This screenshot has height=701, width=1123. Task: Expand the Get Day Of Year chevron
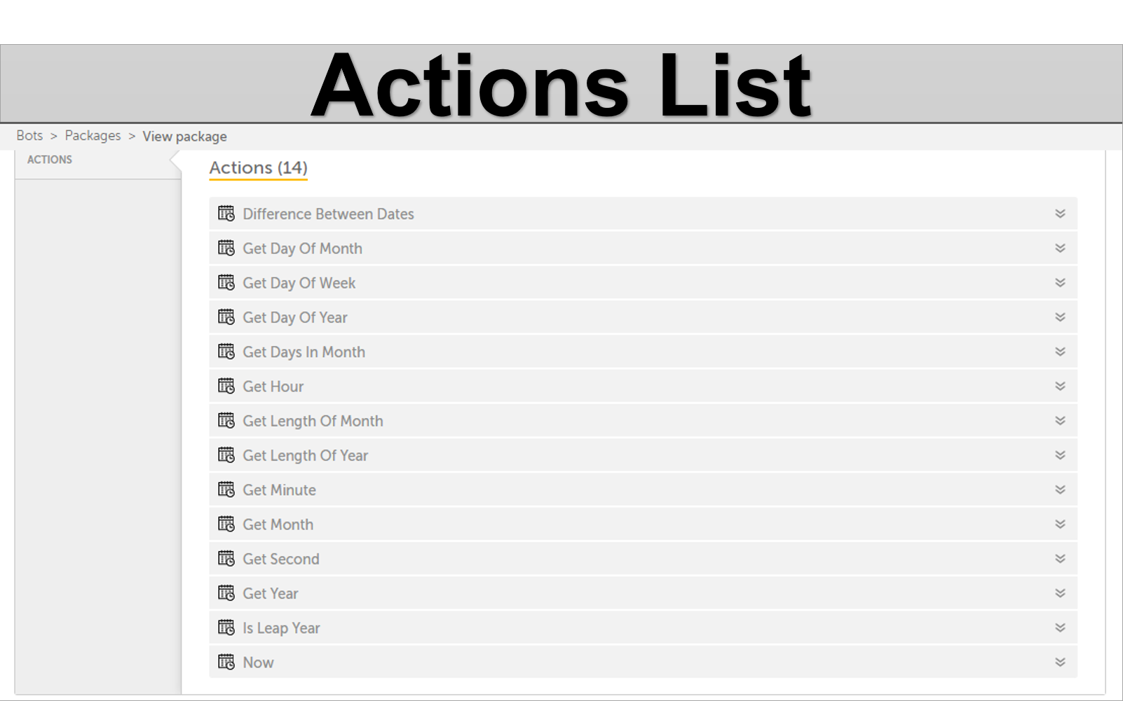1060,317
